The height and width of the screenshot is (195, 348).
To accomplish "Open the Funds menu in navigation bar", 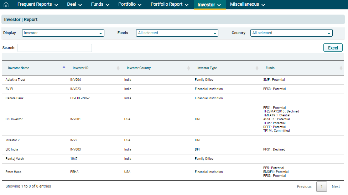I will point(100,5).
